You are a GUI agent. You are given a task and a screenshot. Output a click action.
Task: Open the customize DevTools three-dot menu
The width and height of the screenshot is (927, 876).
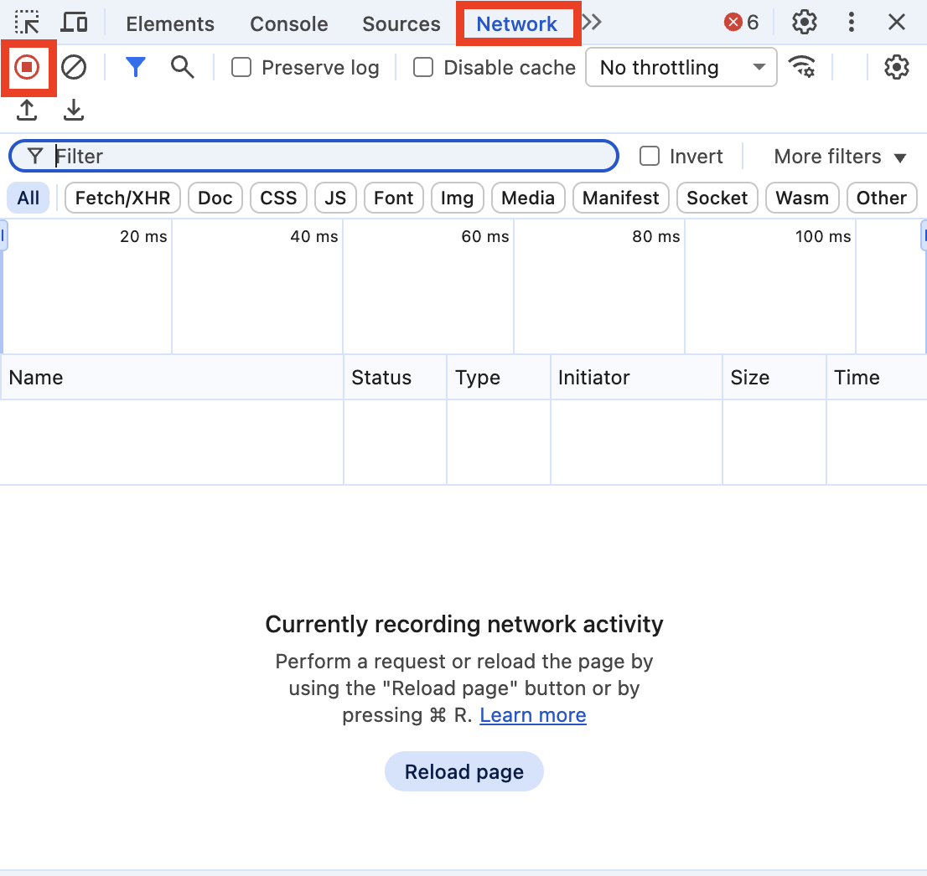pos(852,23)
